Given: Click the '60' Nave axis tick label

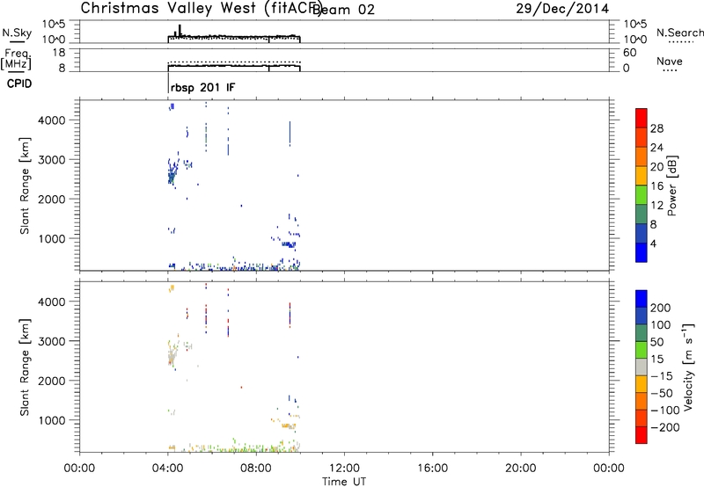Looking at the screenshot, I should 629,53.
